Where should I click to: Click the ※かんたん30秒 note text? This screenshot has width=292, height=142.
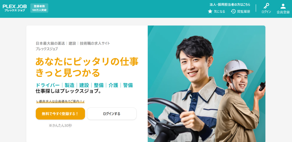[60, 126]
